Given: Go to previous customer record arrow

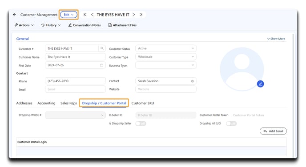Looking at the screenshot, I should (92, 15).
